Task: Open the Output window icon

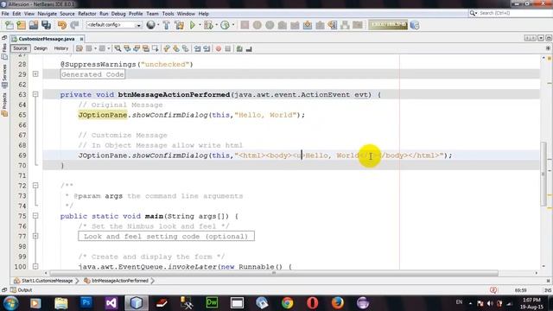Action: (x=13, y=290)
